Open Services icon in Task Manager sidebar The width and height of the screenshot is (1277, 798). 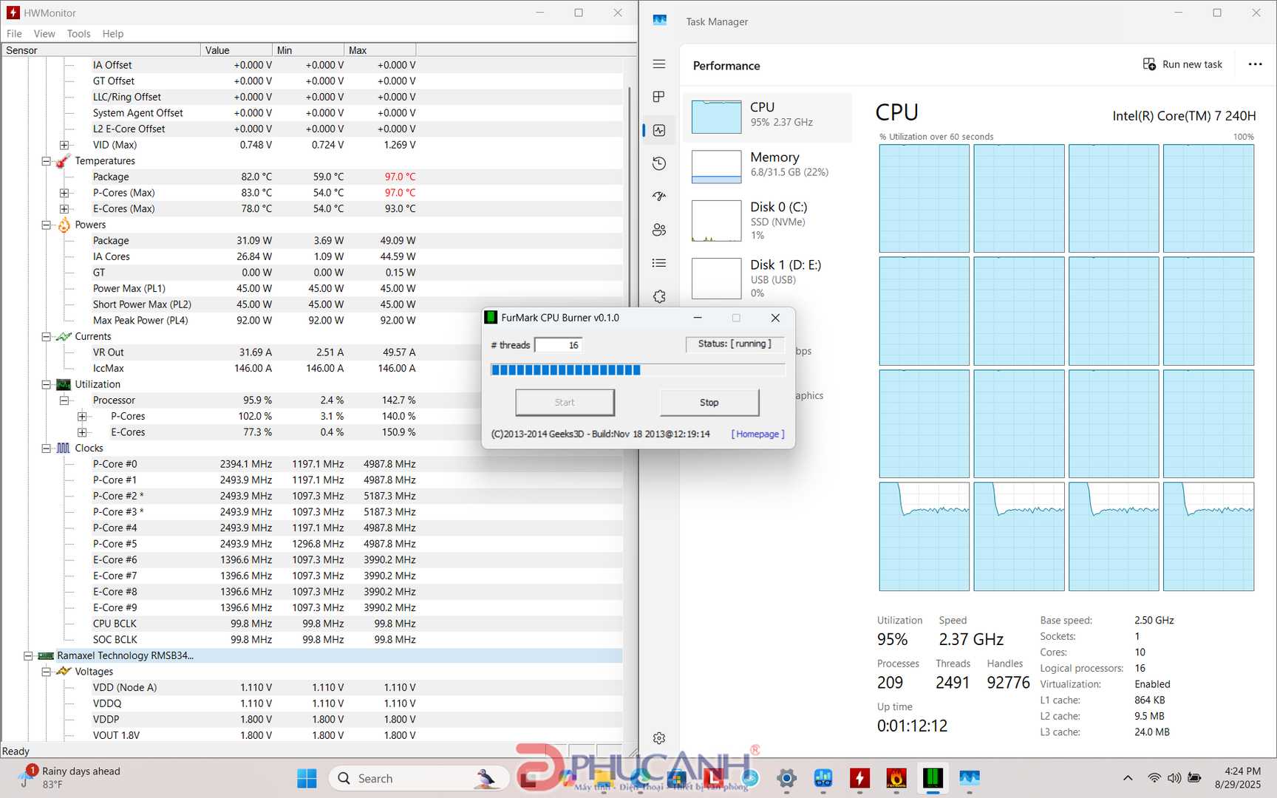(659, 296)
